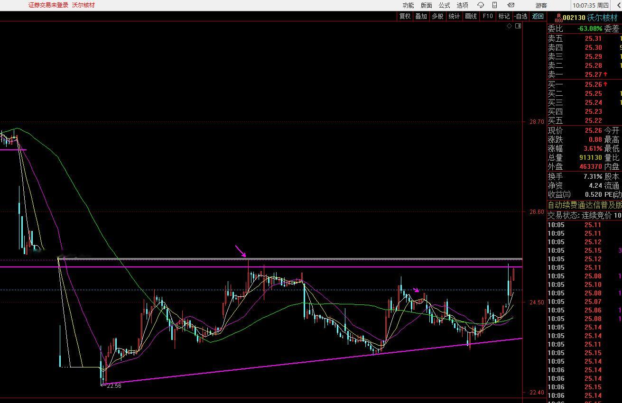Click the 换手 7.31% value
This screenshot has height=403, width=622.
pos(593,176)
